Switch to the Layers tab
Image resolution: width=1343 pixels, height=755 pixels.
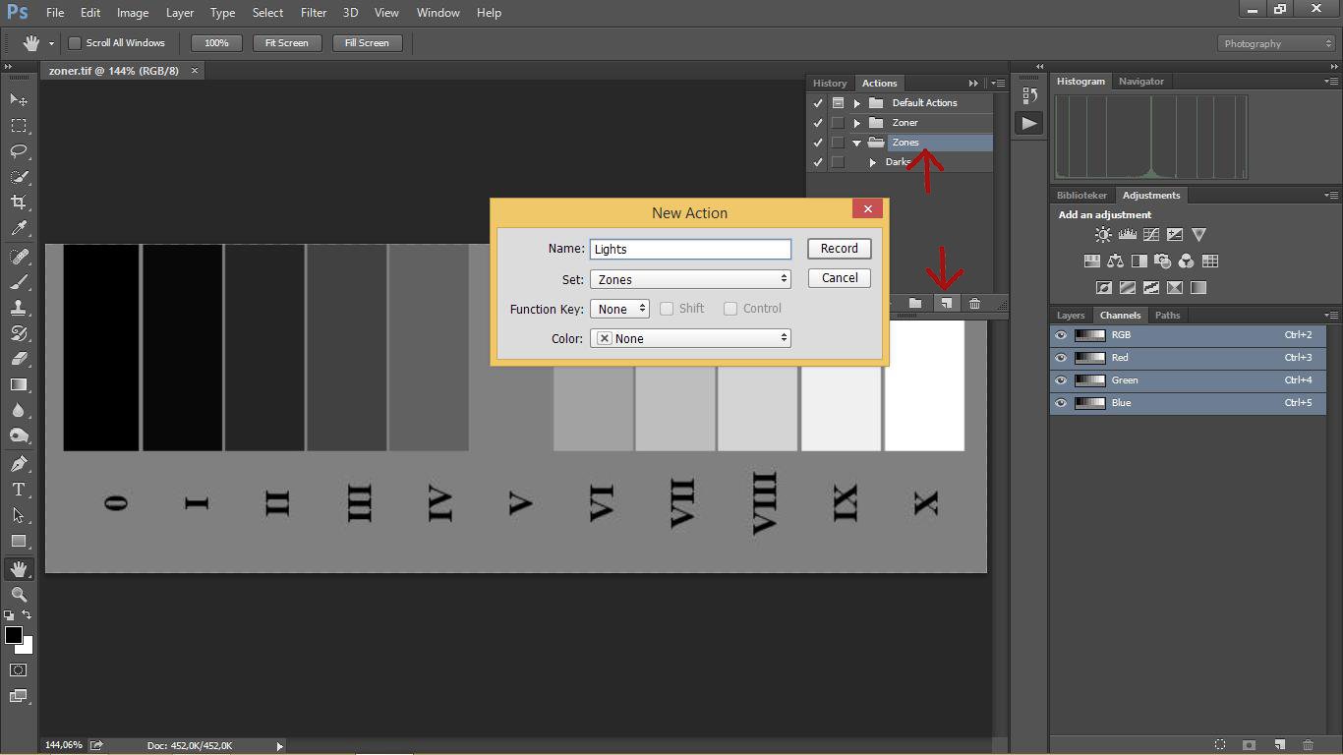[1070, 316]
